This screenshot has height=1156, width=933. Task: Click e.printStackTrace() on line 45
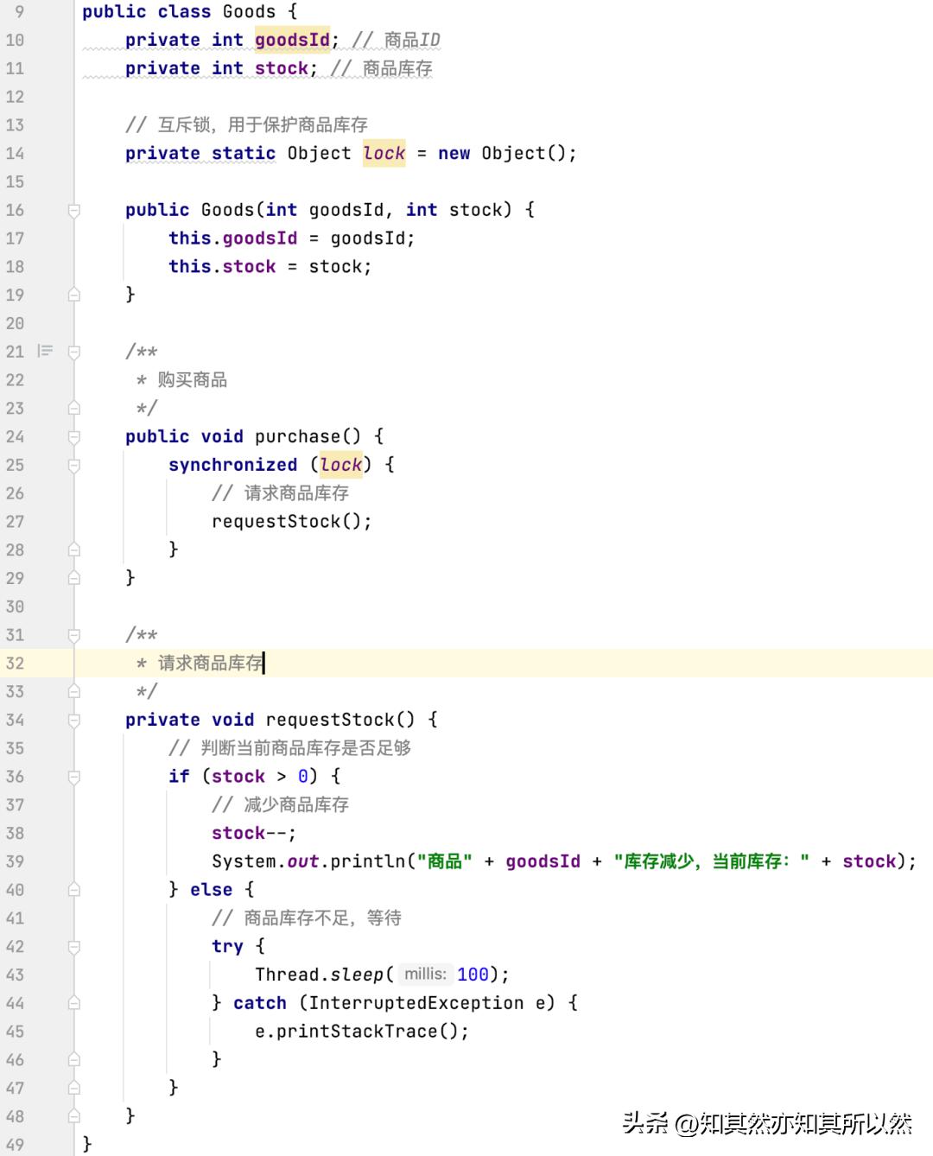361,1032
